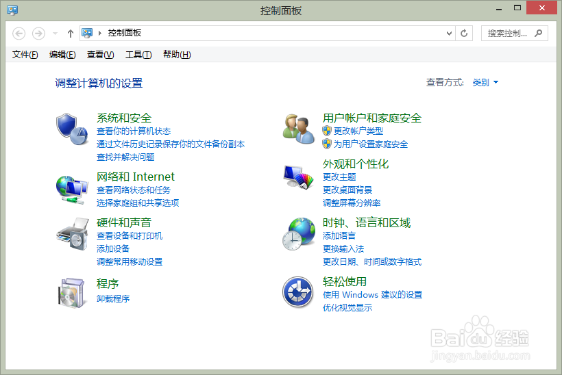Screen dimensions: 562x375
Task: Go up one folder level arrow
Action: 70,34
